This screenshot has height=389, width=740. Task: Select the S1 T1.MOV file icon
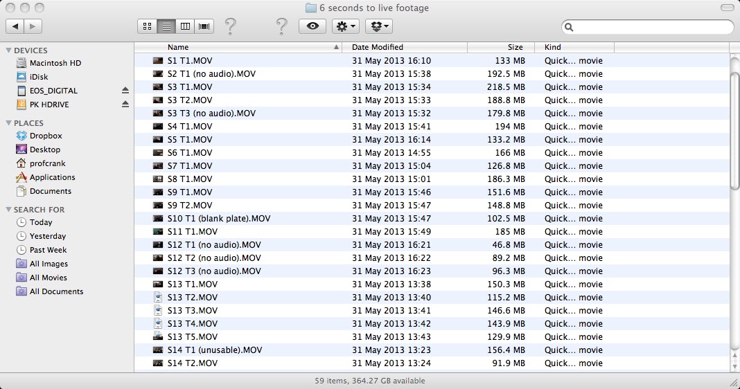click(x=158, y=60)
